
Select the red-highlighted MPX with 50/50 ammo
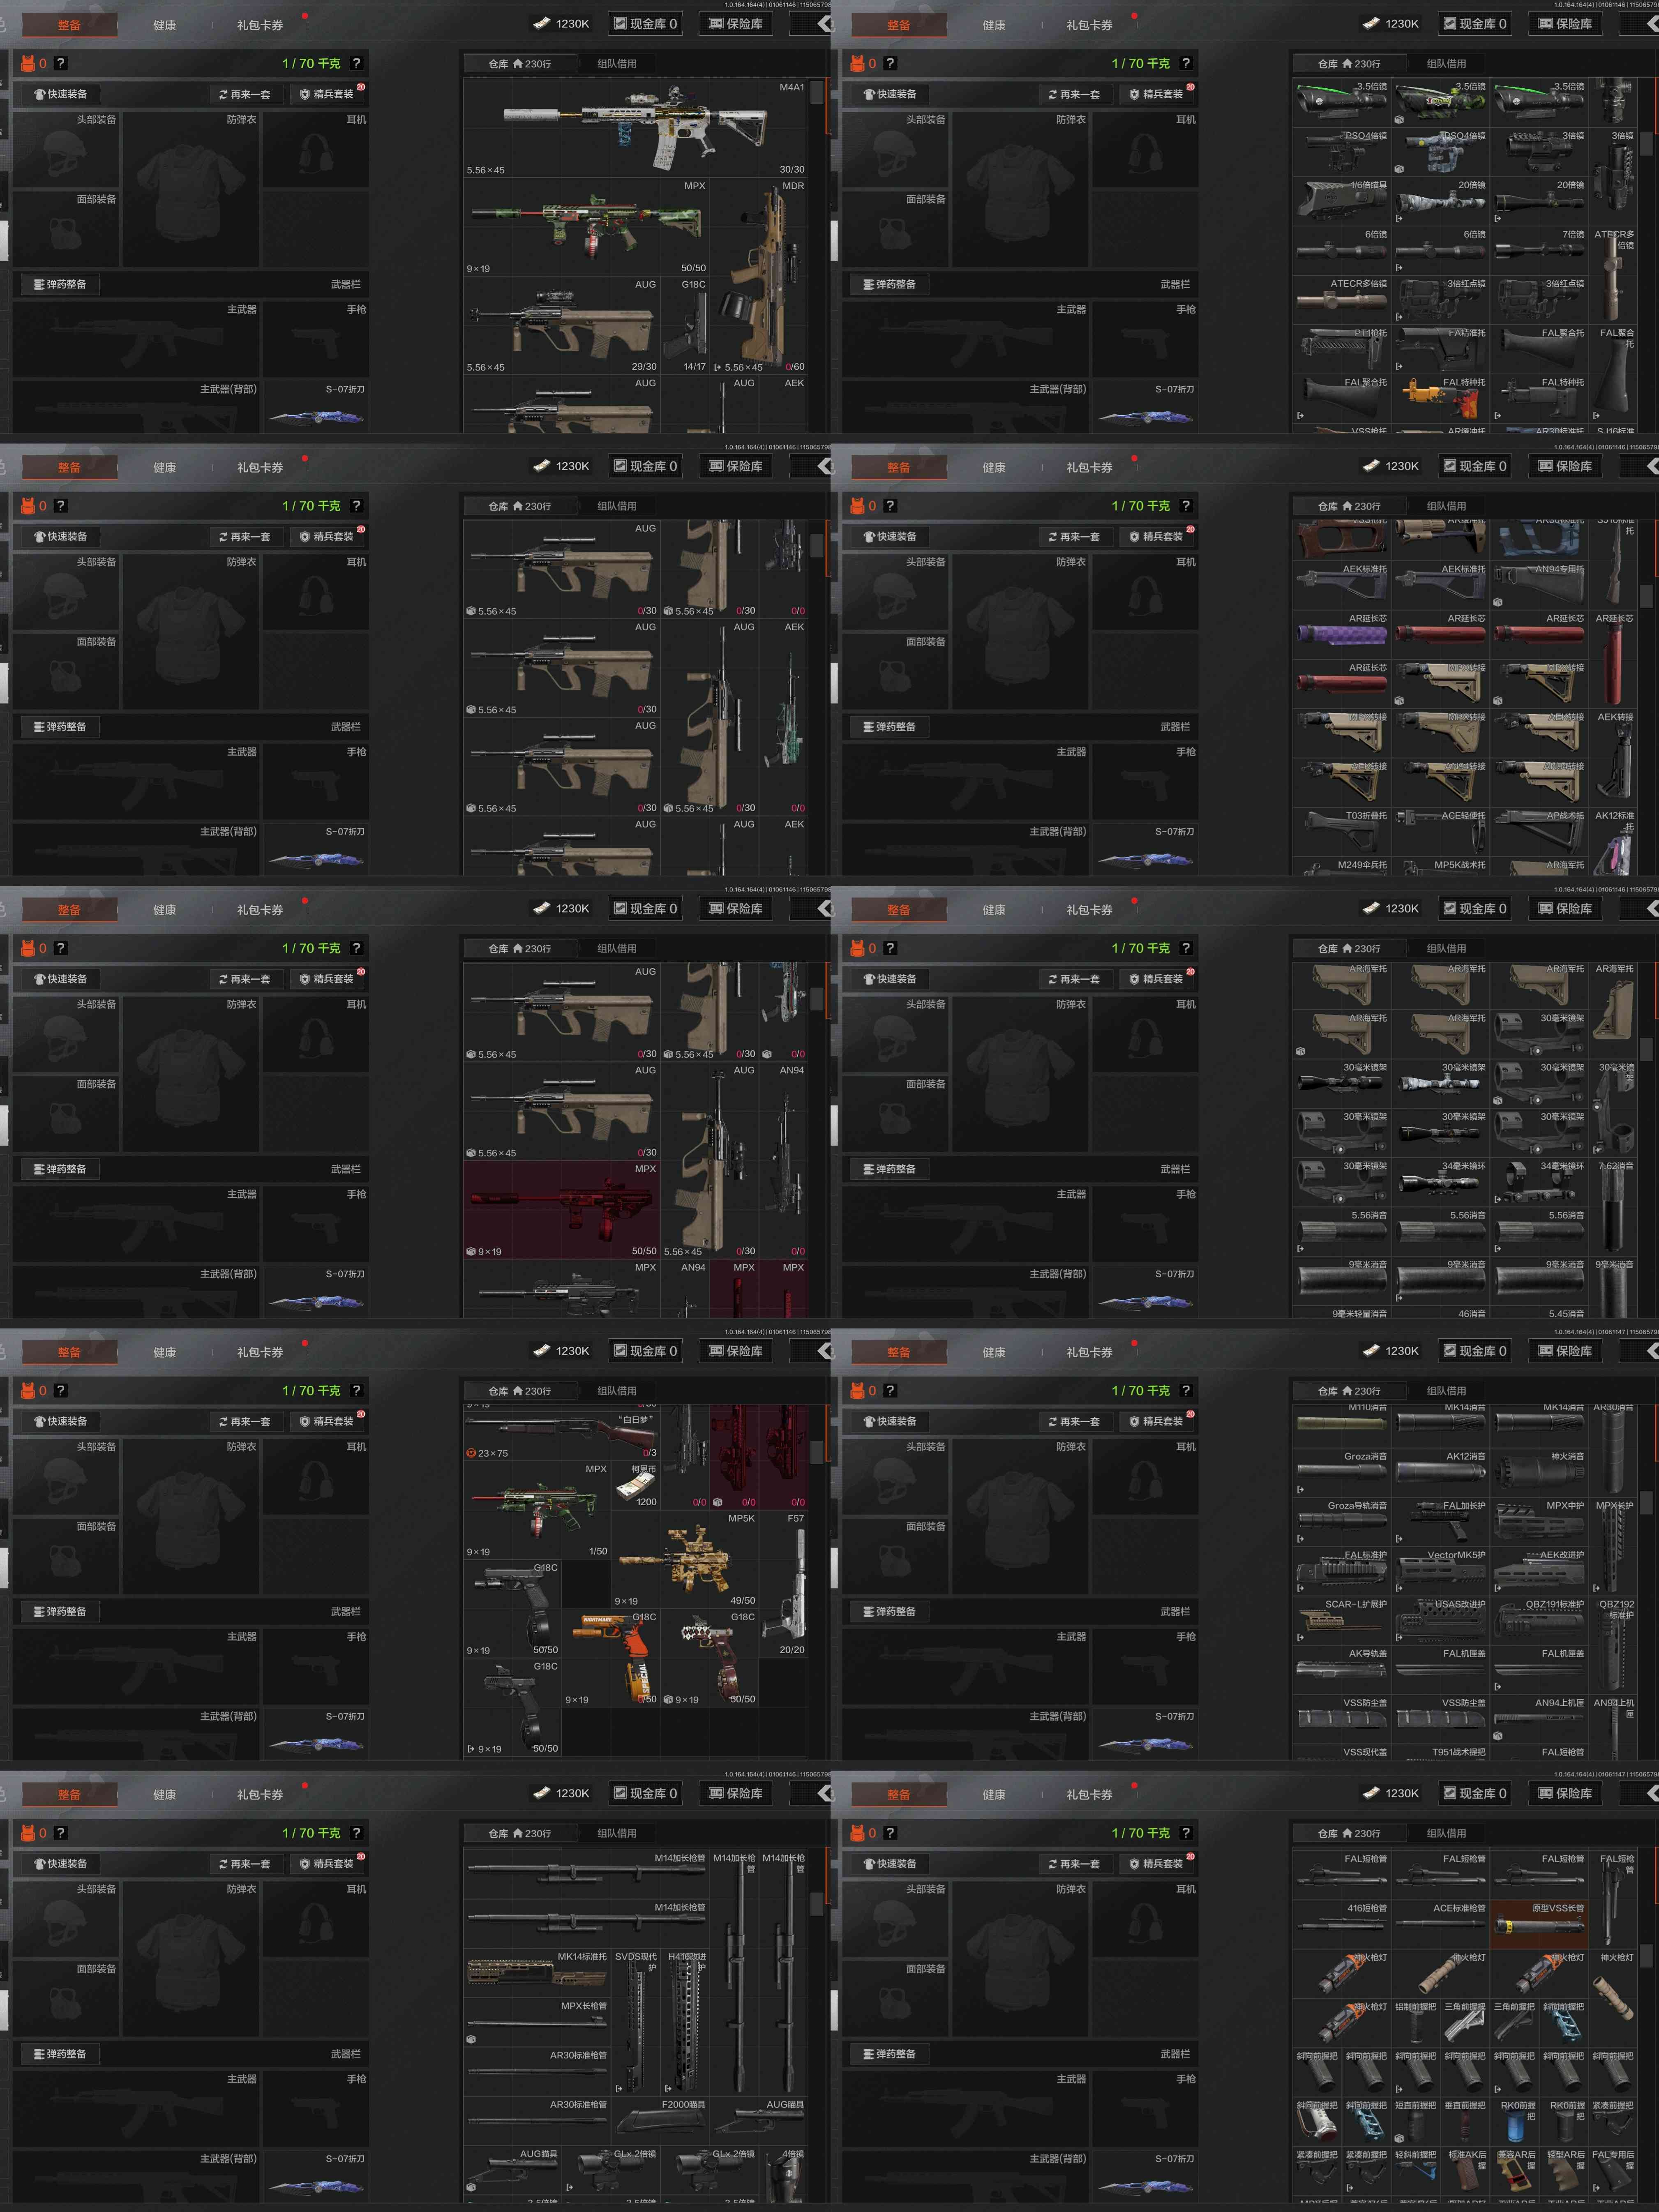coord(560,1209)
